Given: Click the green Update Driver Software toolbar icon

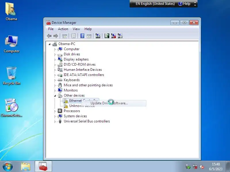Looking at the screenshot, I should [x=107, y=36].
